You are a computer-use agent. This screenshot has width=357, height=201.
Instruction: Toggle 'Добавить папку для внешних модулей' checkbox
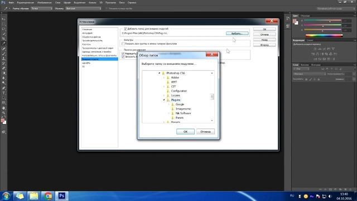click(126, 28)
